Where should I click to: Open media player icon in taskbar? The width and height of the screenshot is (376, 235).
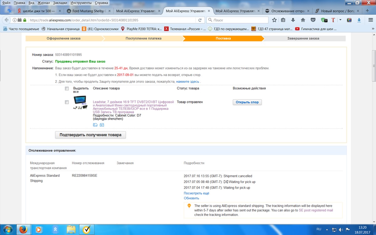[x=39, y=229]
